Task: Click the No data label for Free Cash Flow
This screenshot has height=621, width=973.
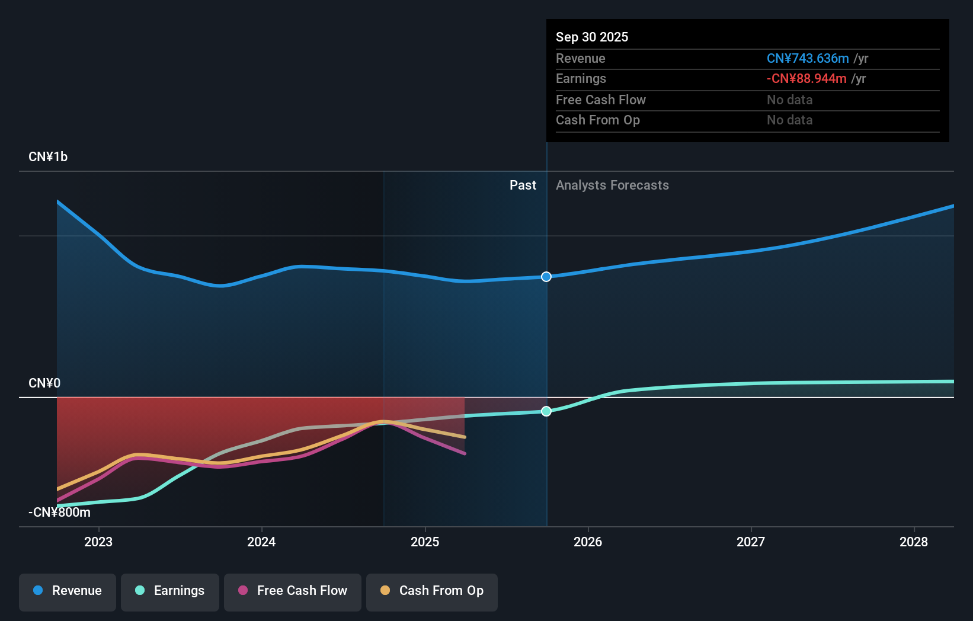Action: [789, 100]
